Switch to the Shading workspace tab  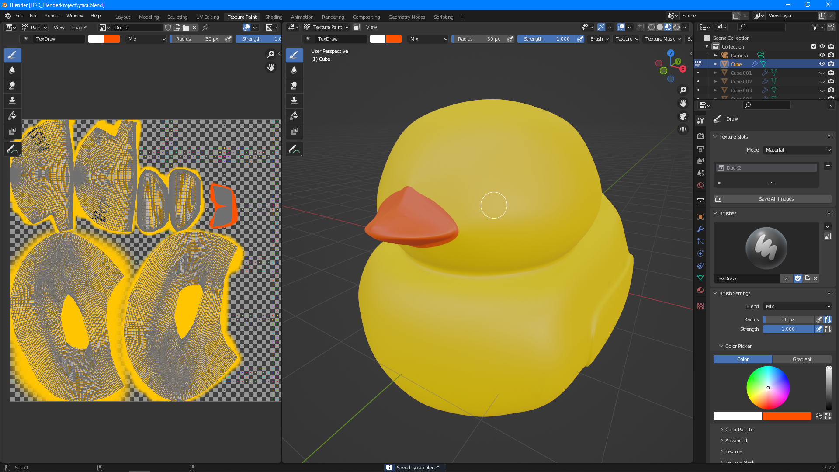click(x=274, y=17)
